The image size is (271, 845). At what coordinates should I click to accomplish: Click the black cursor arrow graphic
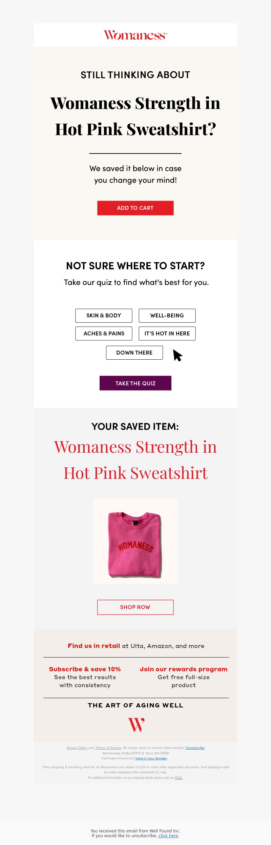(x=178, y=355)
